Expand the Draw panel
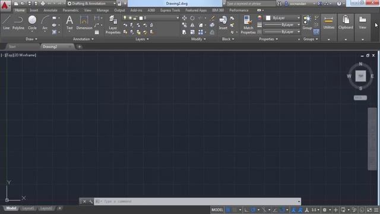 (x=31, y=39)
